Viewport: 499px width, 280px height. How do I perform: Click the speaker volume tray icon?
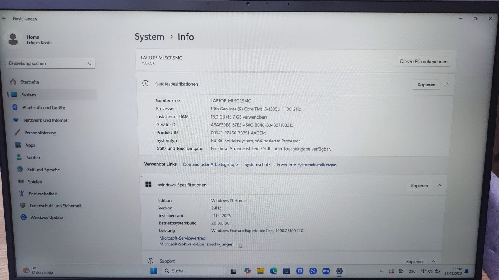coord(430,272)
